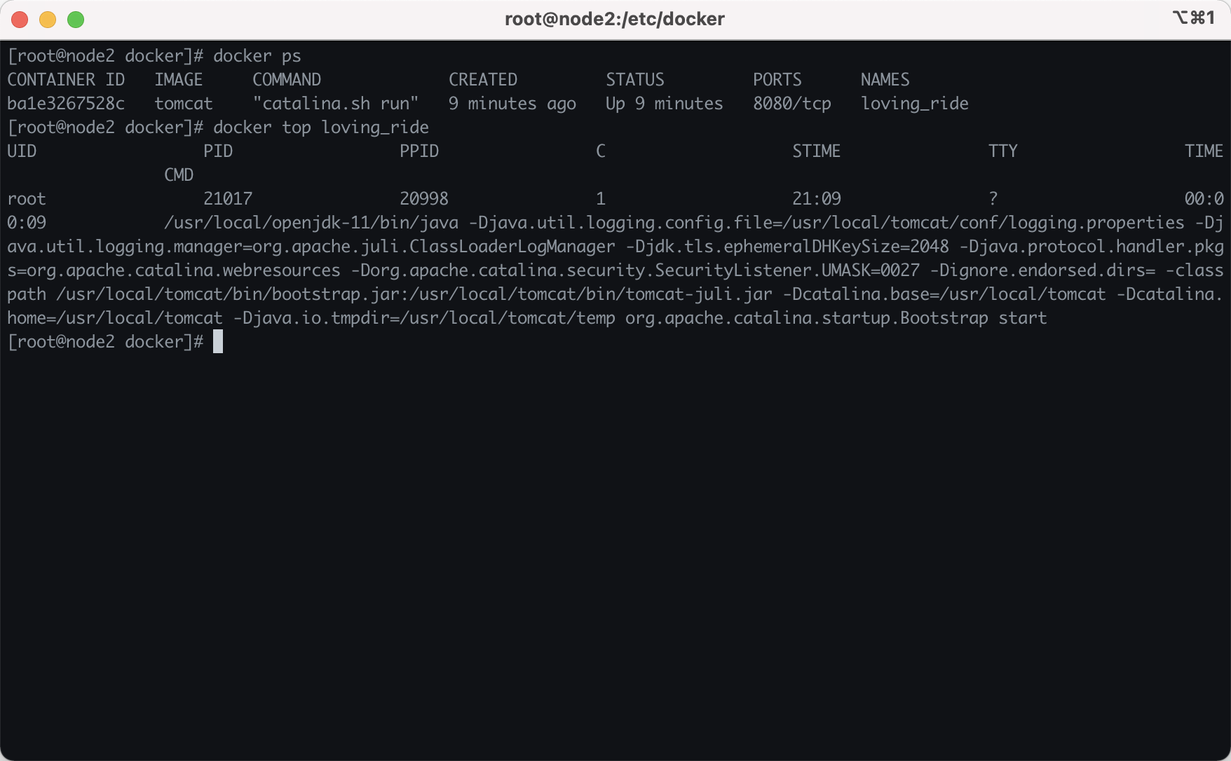Click the "docker top loving_ride" command text

coord(320,128)
